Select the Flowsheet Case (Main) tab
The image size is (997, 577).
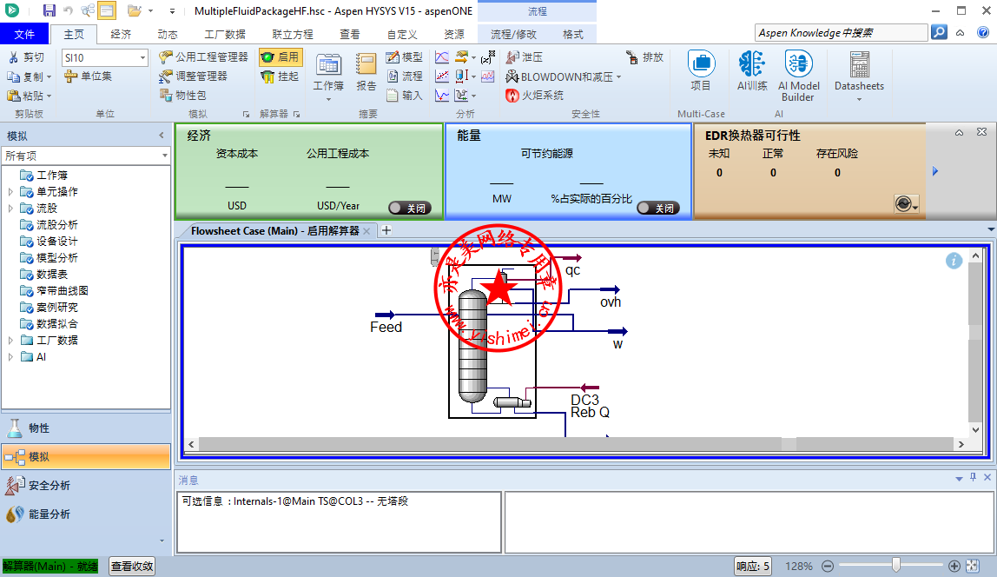pos(275,231)
